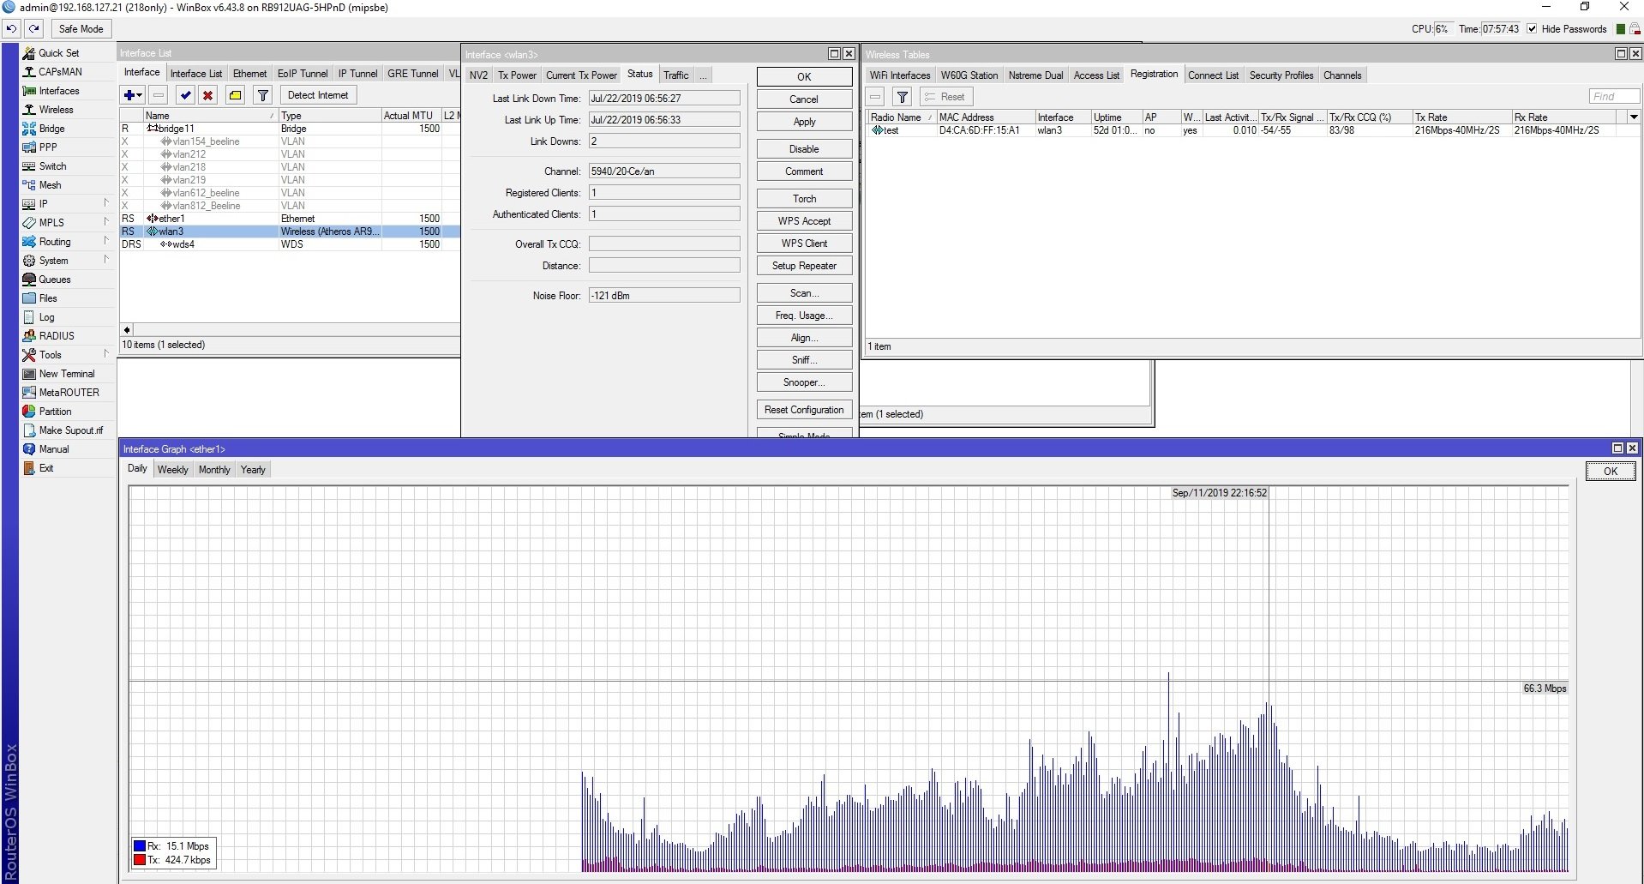Open the column chooser dropdown in Registration table

point(1634,117)
